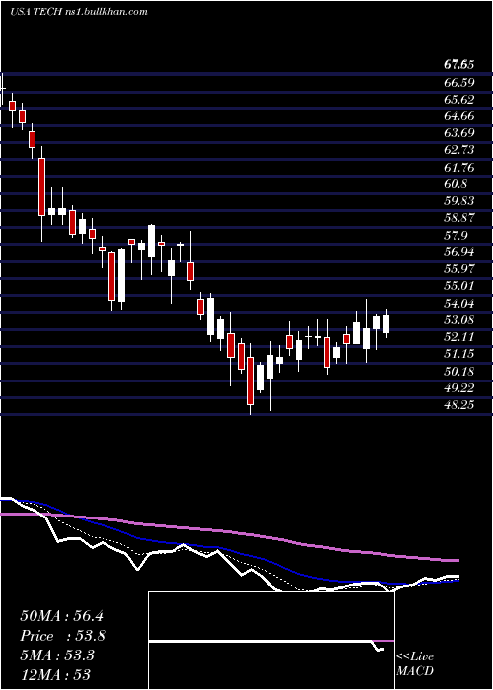This screenshot has width=493, height=690.
Task: Click the 66.59 price axis label
Action: point(459,82)
